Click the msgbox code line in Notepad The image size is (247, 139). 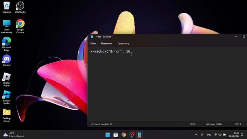point(110,51)
